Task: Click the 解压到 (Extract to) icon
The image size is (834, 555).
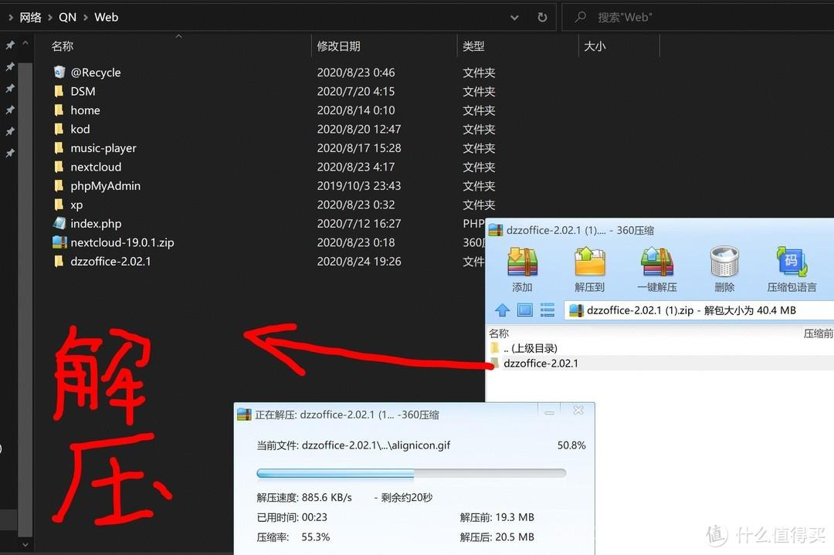Action: [x=589, y=262]
